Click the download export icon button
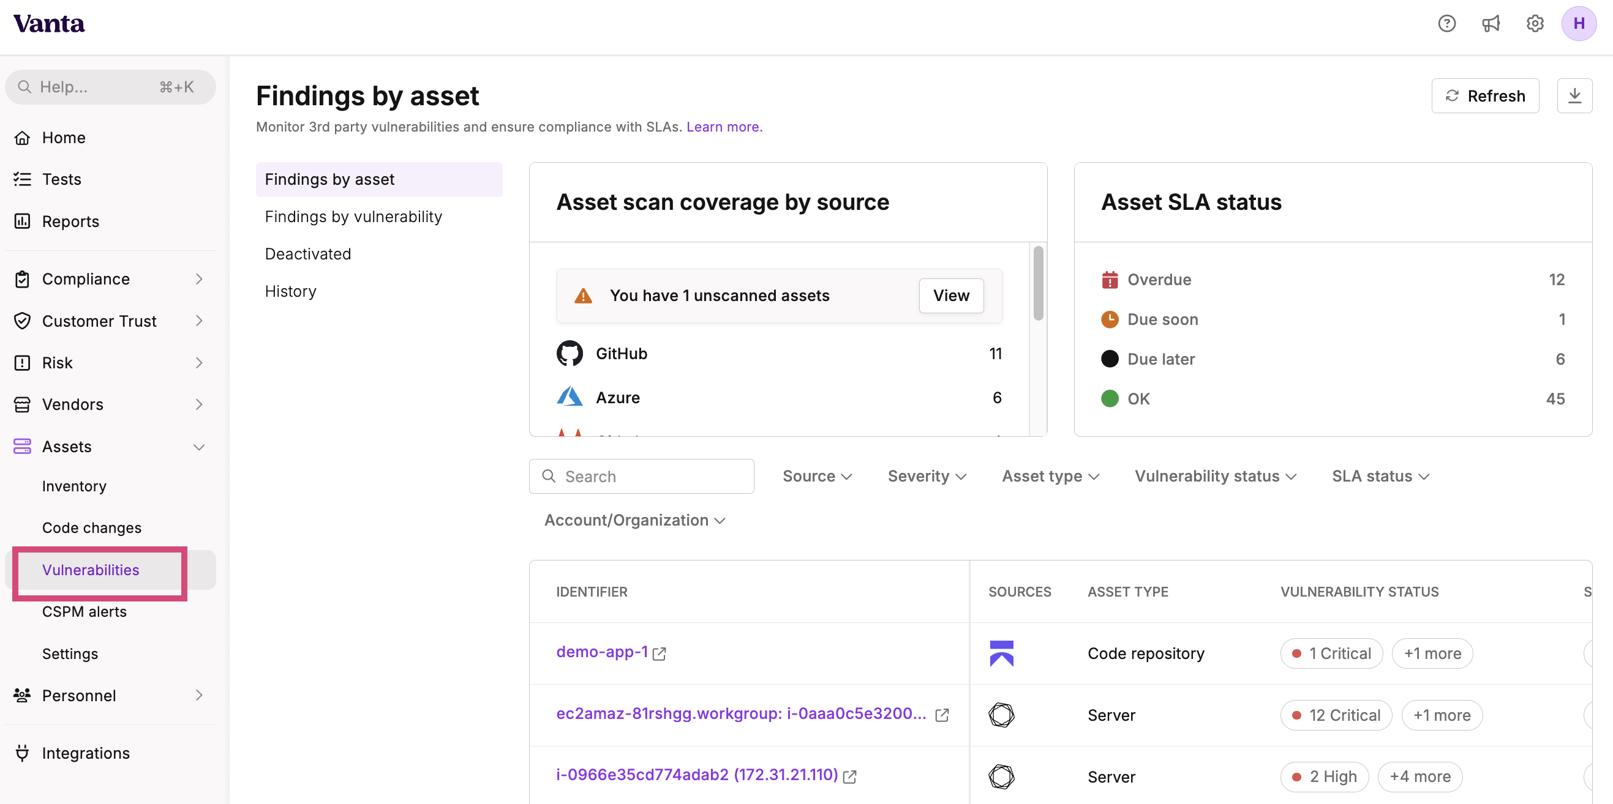Image resolution: width=1613 pixels, height=804 pixels. [x=1574, y=95]
